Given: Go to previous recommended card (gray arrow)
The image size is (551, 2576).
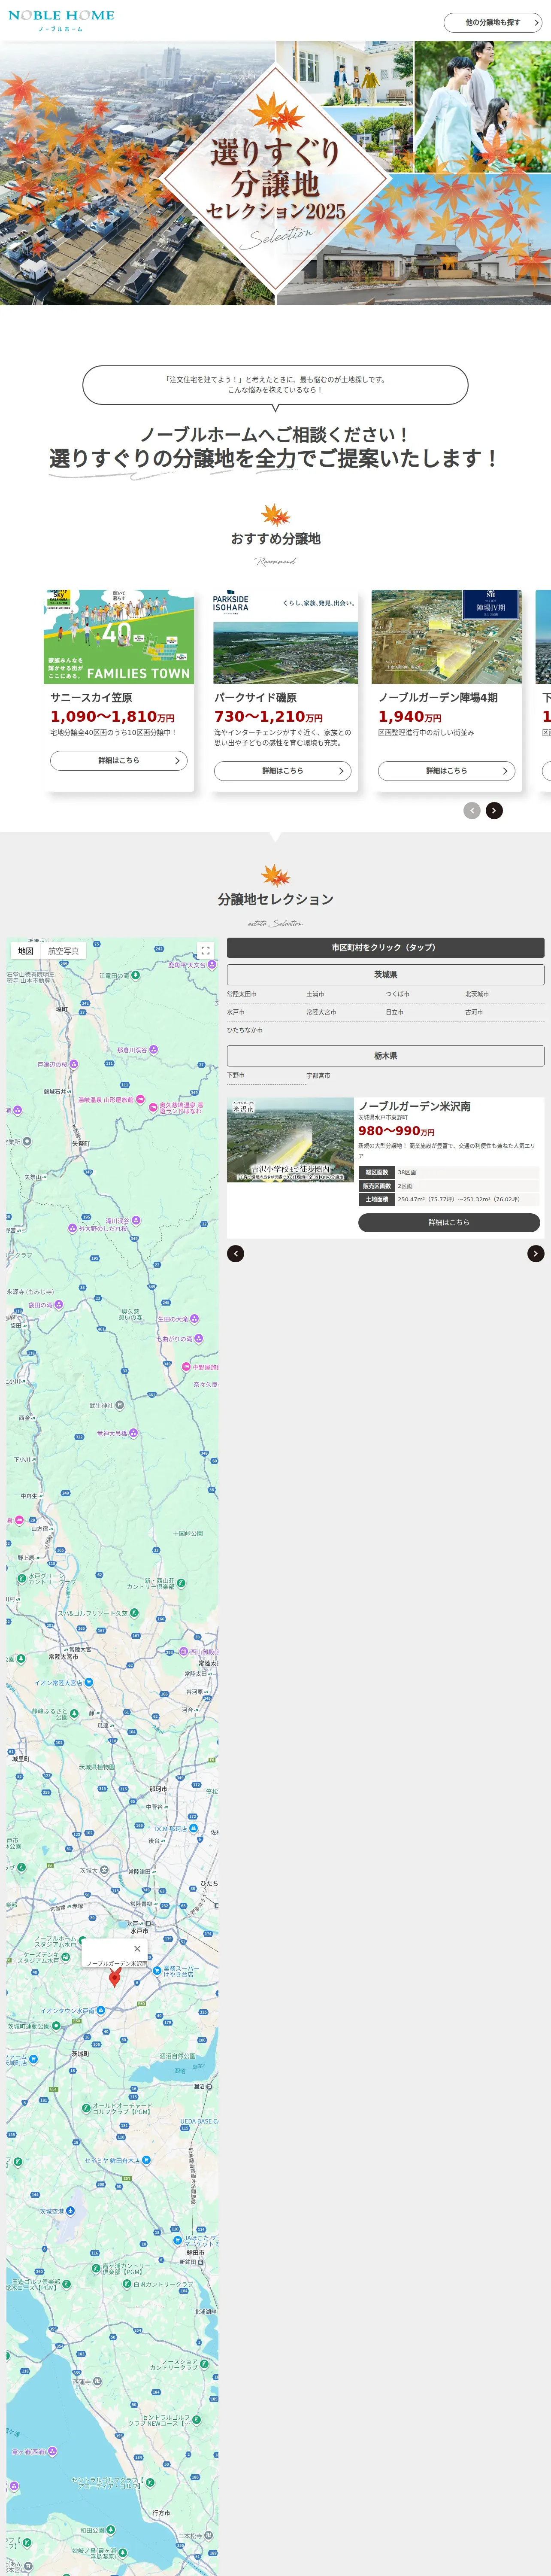Looking at the screenshot, I should pyautogui.click(x=472, y=810).
